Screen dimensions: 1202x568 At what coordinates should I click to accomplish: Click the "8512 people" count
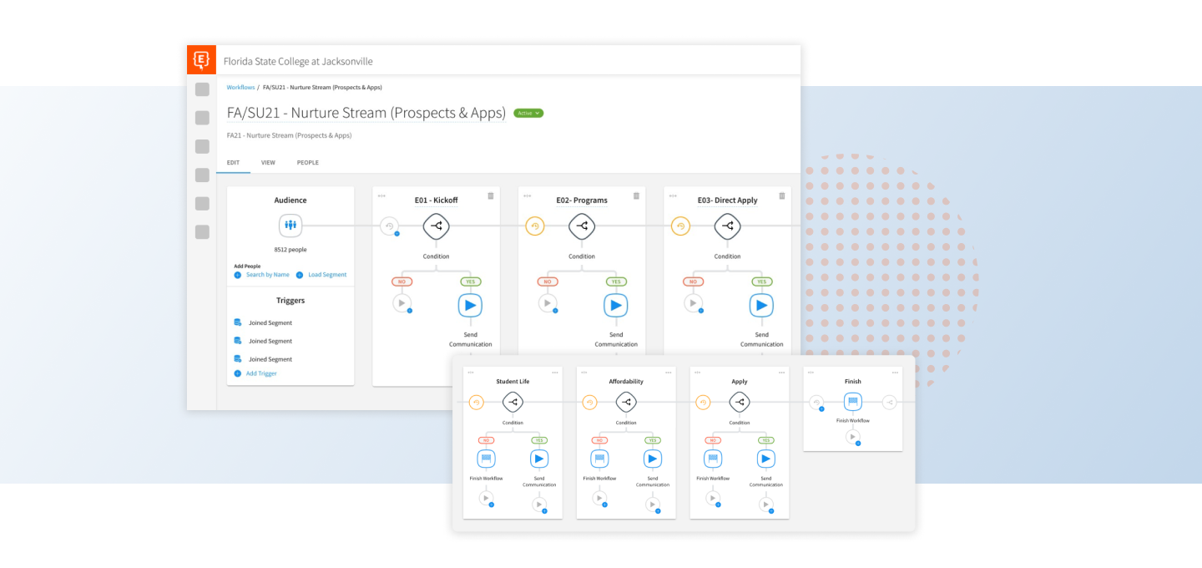290,250
